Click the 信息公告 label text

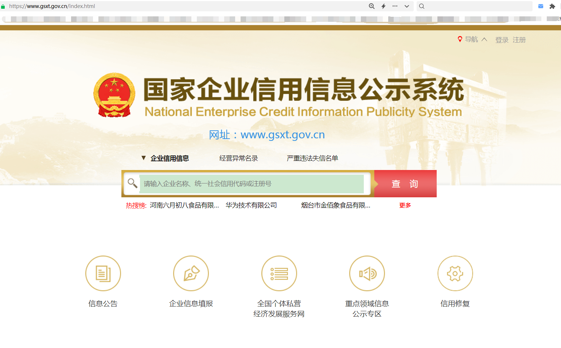point(103,304)
